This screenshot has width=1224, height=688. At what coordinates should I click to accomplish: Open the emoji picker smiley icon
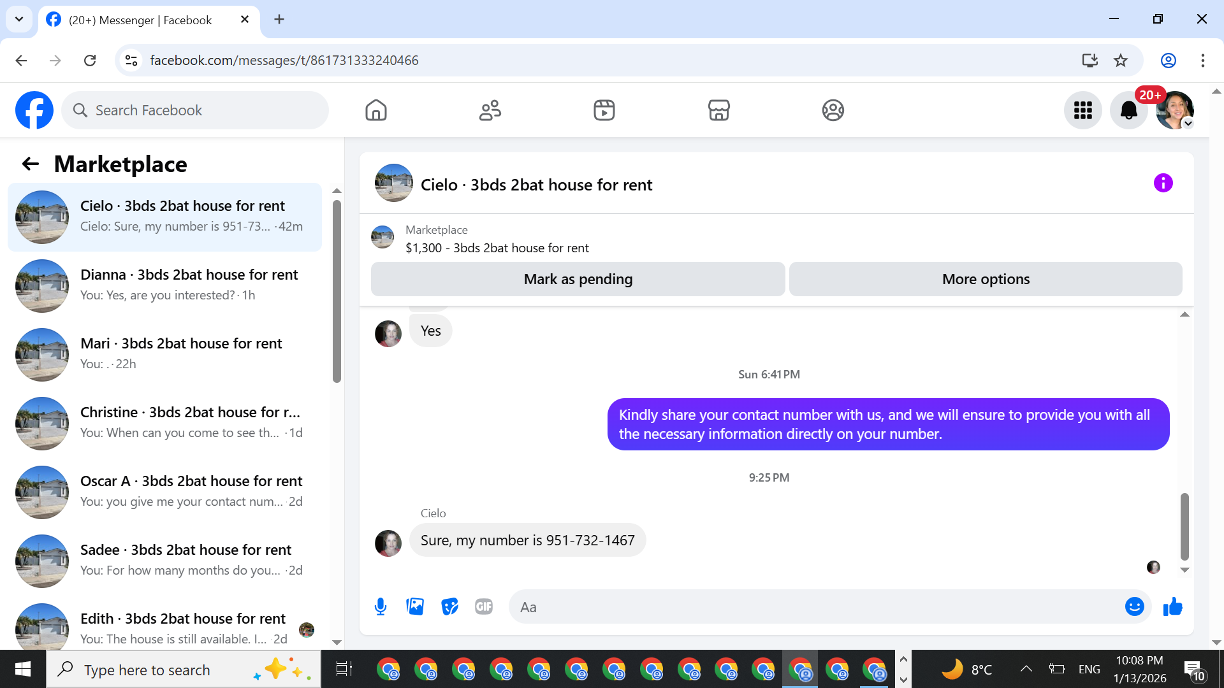1134,606
